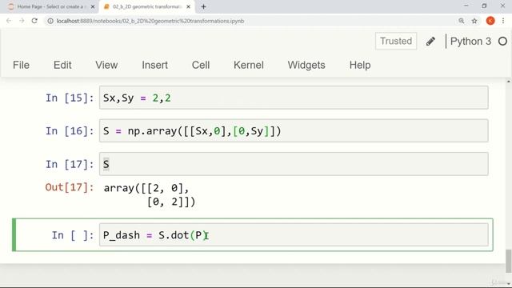Click the Python 3 kernel name
512x288 pixels.
point(470,42)
